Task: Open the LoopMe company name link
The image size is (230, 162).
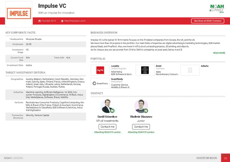Action: tap(115, 66)
